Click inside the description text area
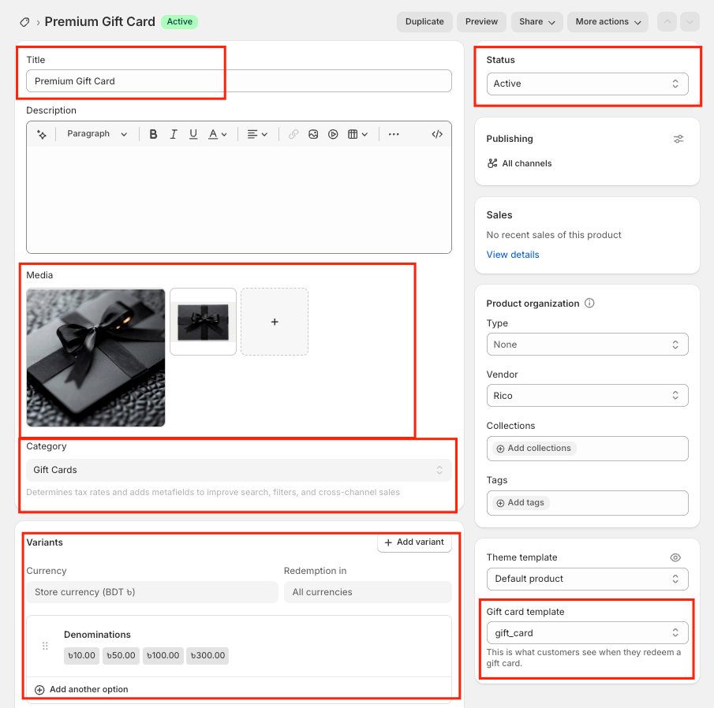Viewport: 714px width, 708px height. [239, 200]
